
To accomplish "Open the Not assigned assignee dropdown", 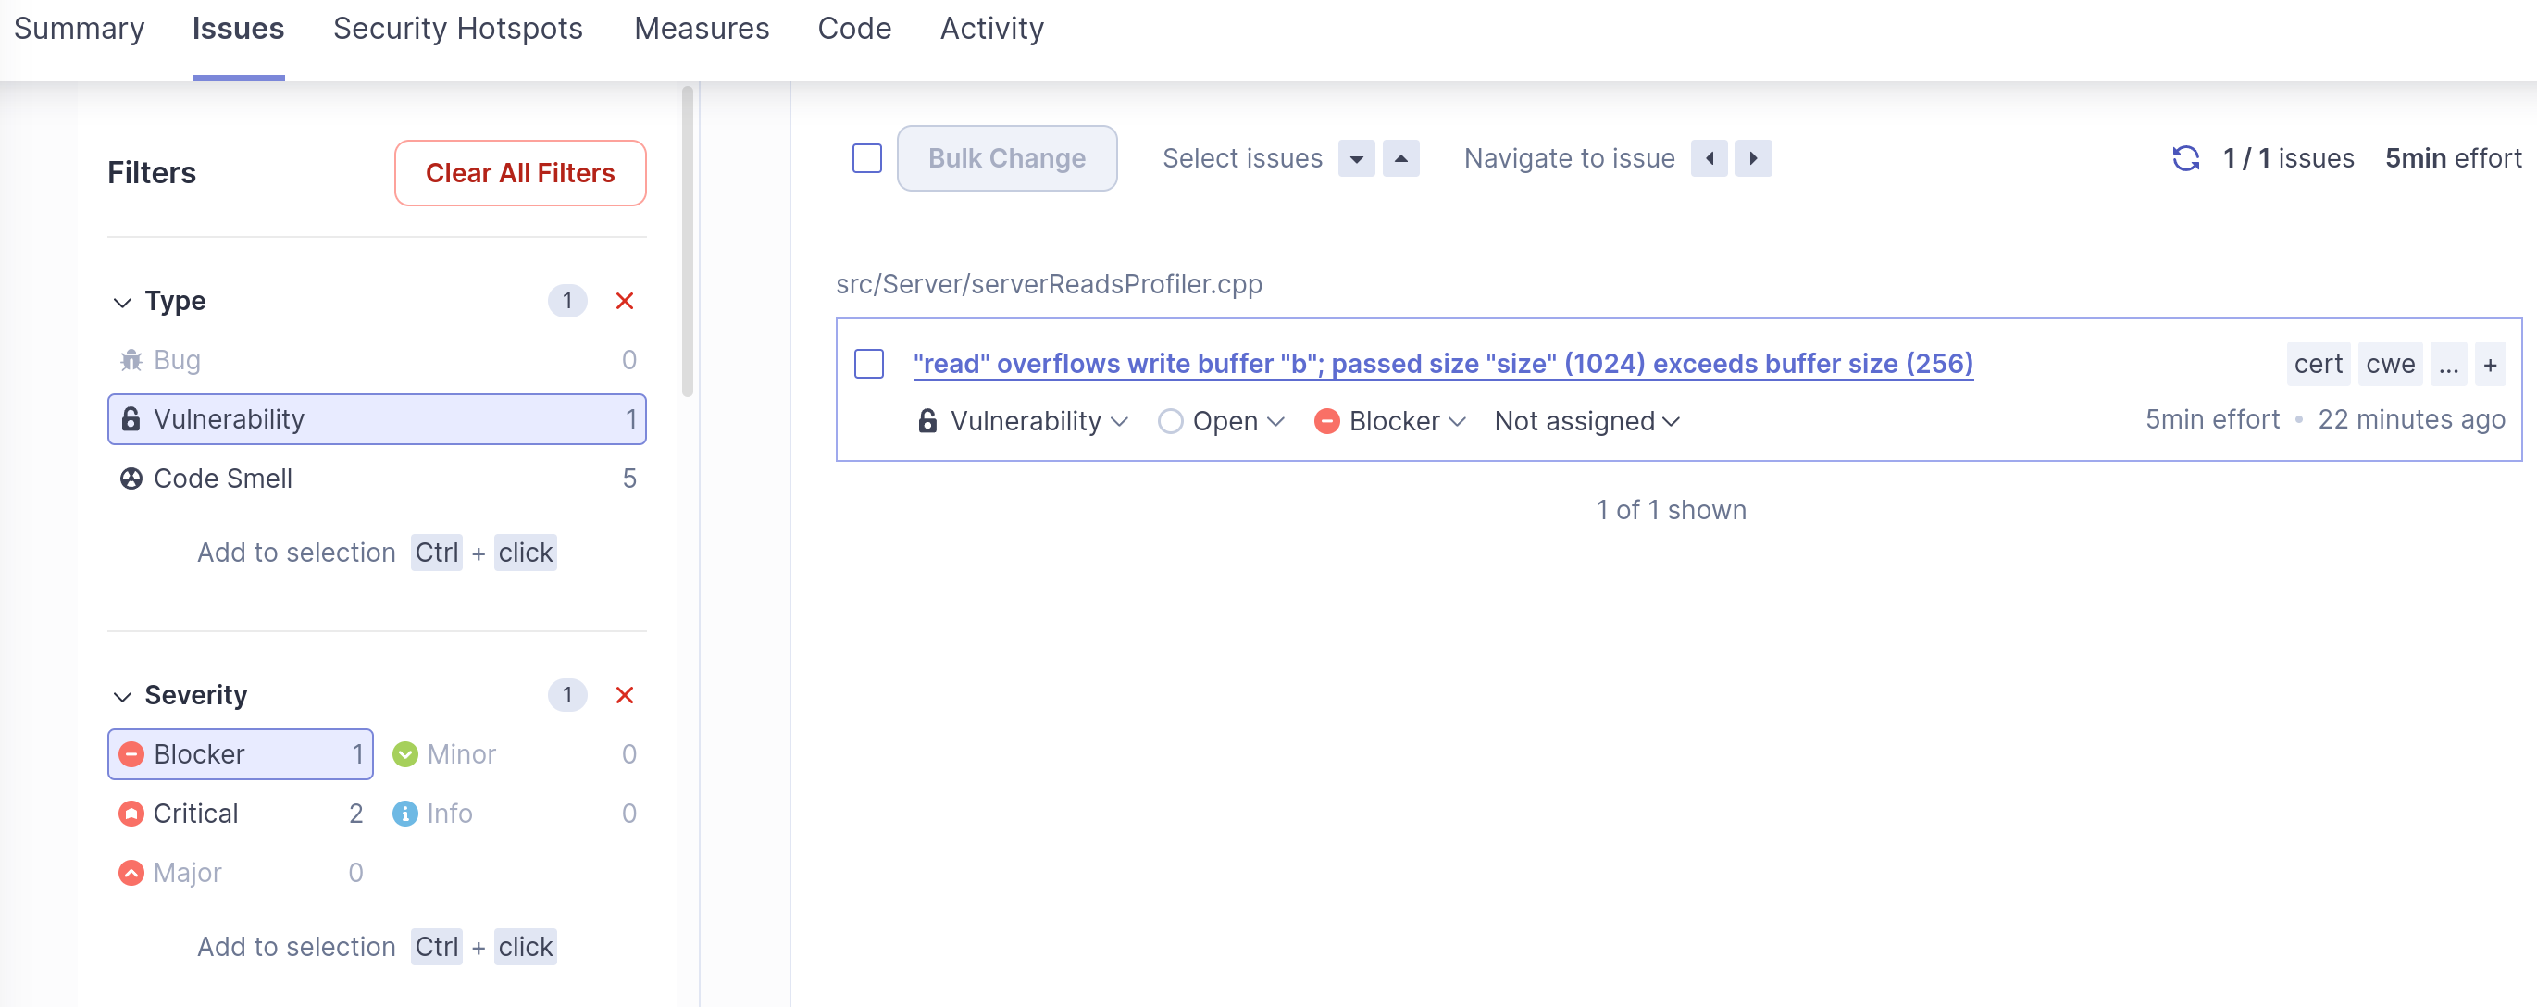I will pos(1586,421).
